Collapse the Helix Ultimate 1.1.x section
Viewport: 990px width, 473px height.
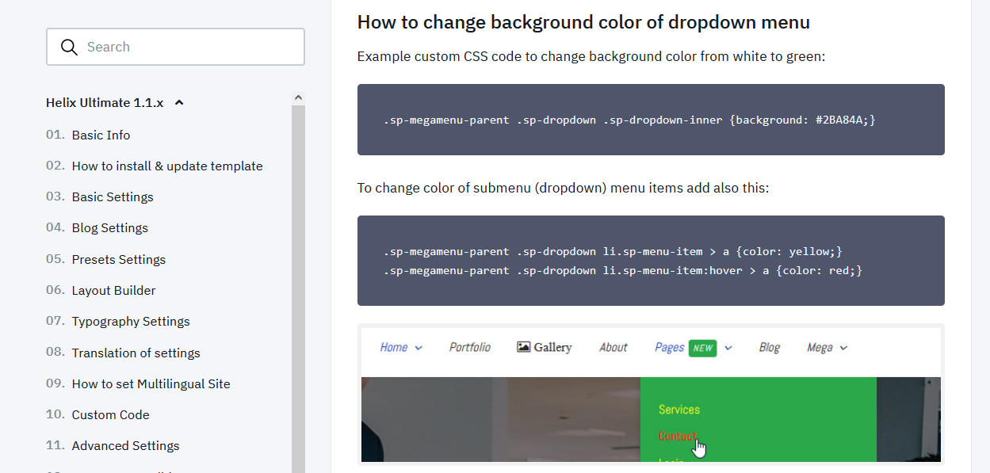[179, 103]
